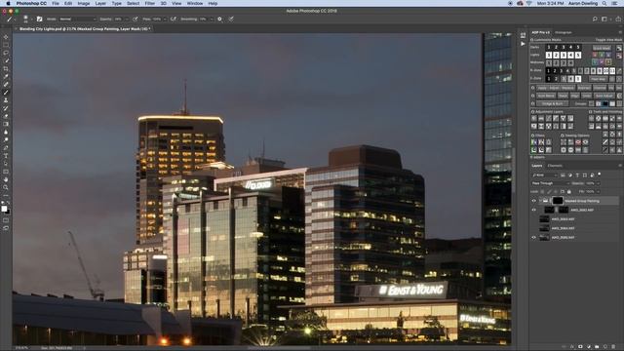Open the Smoothing value dropdown
Image resolution: width=624 pixels, height=351 pixels.
pyautogui.click(x=212, y=19)
